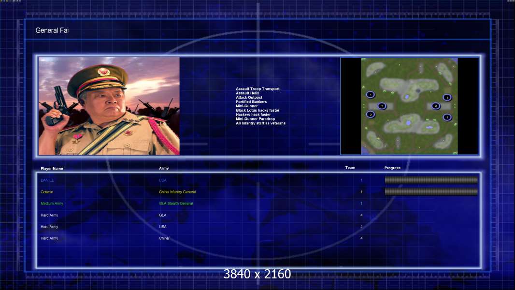Image resolution: width=515 pixels, height=290 pixels.
Task: Click team number in Medium Army row
Action: [x=361, y=203]
